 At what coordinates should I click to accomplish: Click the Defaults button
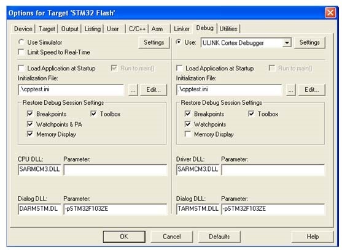click(x=219, y=237)
